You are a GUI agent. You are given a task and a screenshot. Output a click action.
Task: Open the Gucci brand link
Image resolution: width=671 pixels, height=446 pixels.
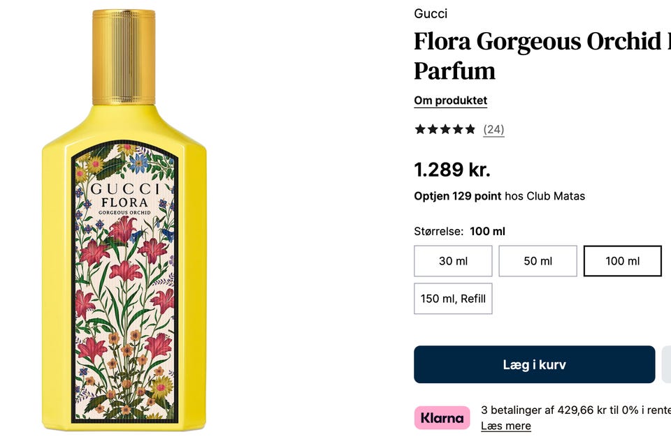[431, 14]
